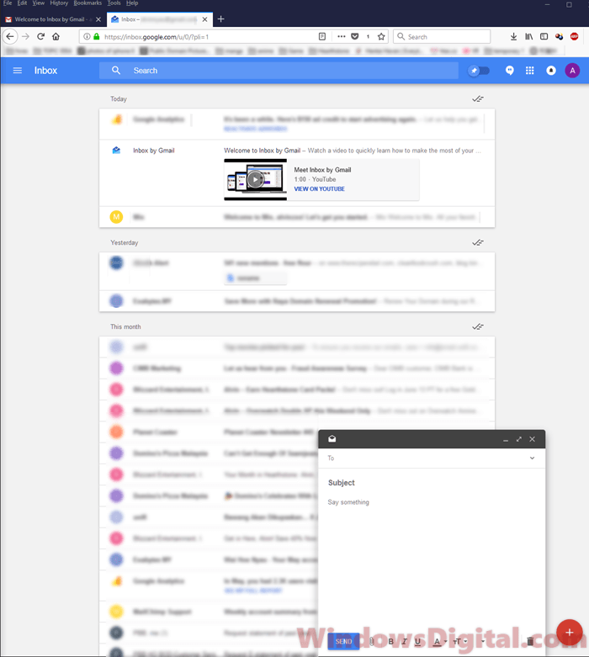Image resolution: width=589 pixels, height=657 pixels.
Task: Save page to Pocket
Action: pos(354,36)
